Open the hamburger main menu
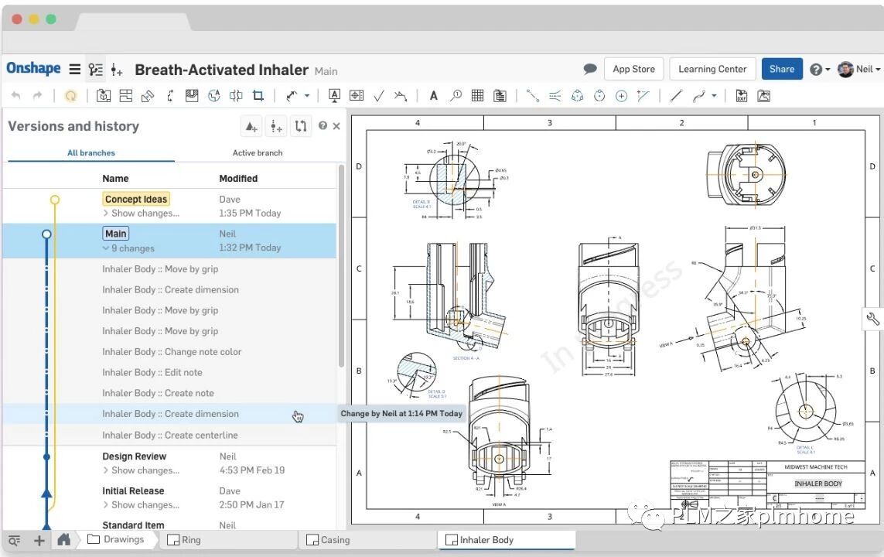The height and width of the screenshot is (557, 884). [74, 70]
